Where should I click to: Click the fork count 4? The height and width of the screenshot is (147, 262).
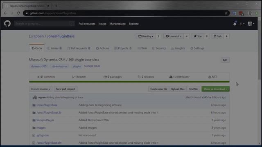pos(226,36)
